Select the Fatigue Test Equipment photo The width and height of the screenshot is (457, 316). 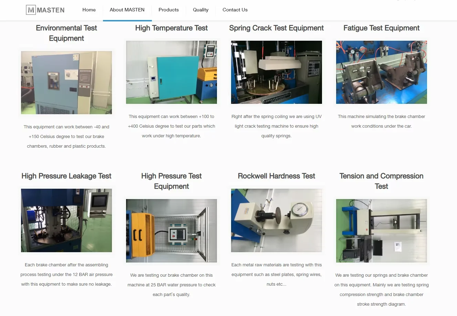(x=382, y=72)
